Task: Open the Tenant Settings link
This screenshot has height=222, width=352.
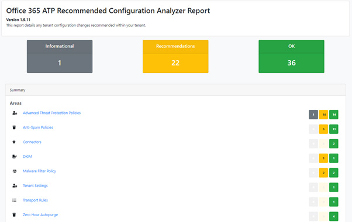Action: pyautogui.click(x=35, y=186)
